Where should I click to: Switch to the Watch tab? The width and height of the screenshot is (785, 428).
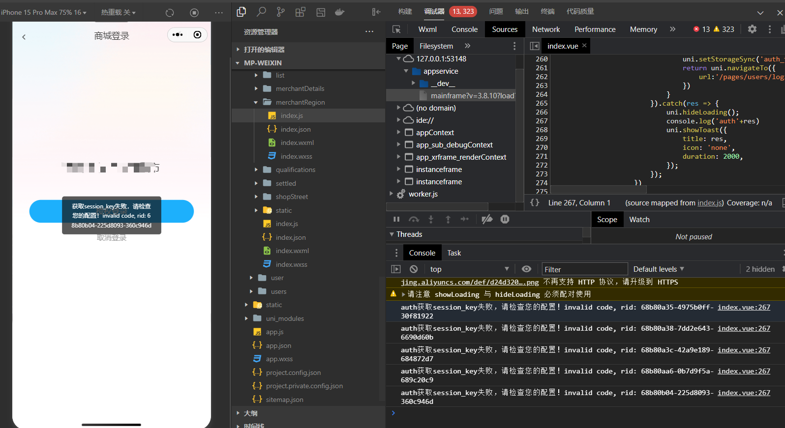(x=639, y=220)
